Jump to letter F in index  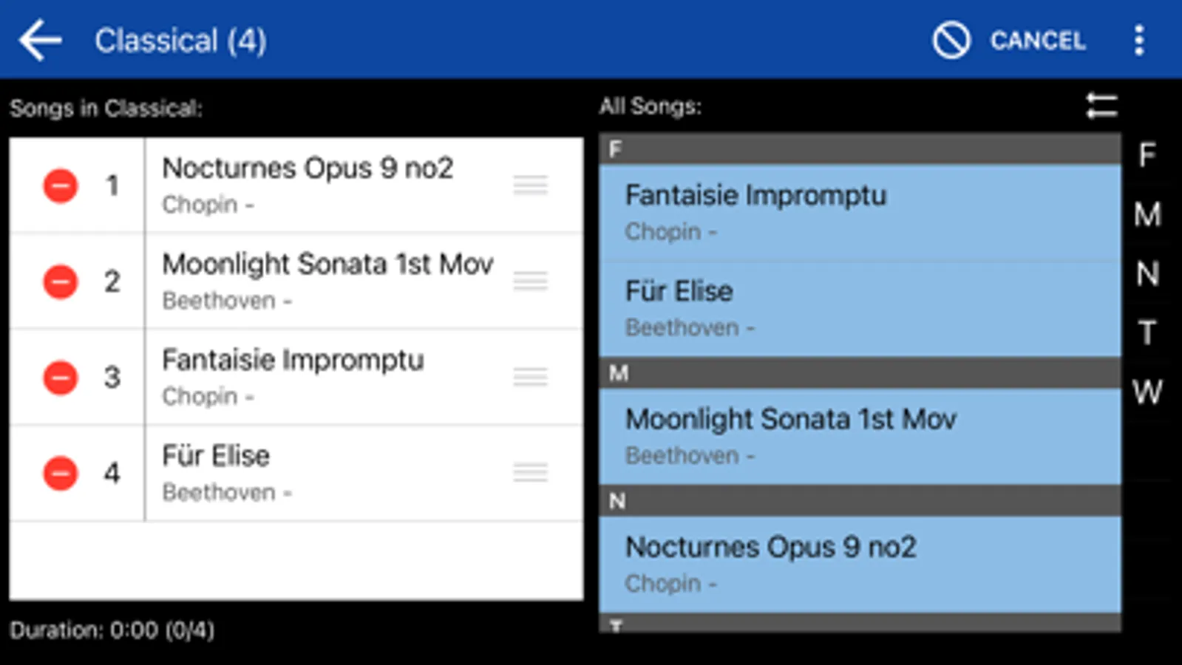click(x=1147, y=155)
